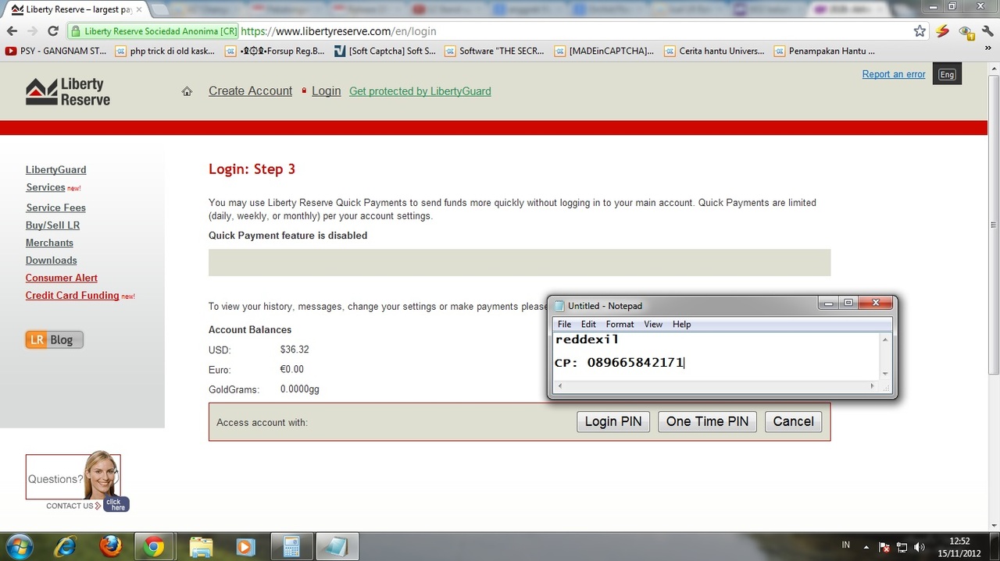Image resolution: width=1000 pixels, height=561 pixels.
Task: Open the Chrome menu icon
Action: coord(987,31)
